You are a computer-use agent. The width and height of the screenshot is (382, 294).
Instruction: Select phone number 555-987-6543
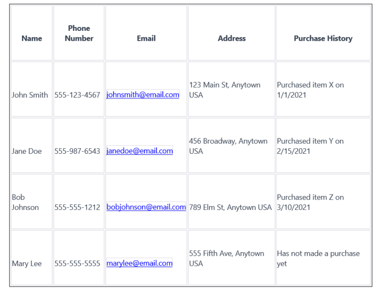(x=78, y=151)
